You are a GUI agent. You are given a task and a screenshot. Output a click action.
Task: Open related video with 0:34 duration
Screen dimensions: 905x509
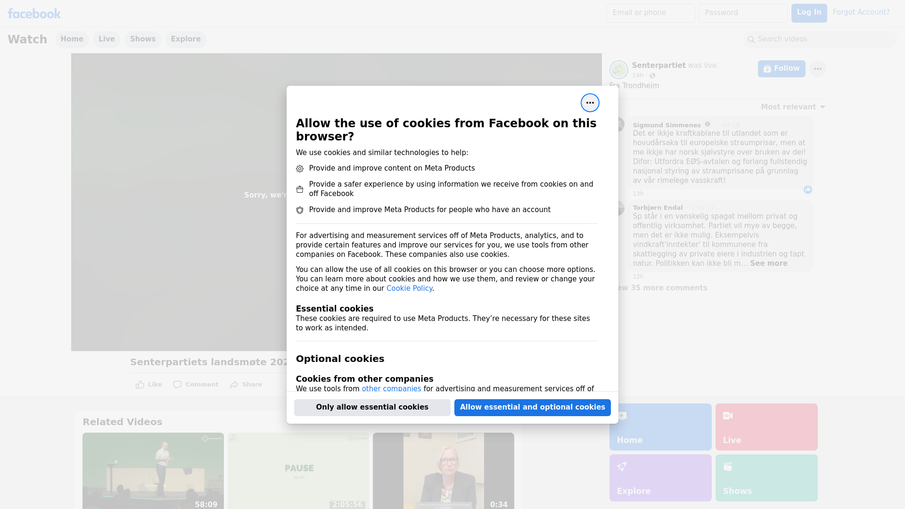click(443, 470)
